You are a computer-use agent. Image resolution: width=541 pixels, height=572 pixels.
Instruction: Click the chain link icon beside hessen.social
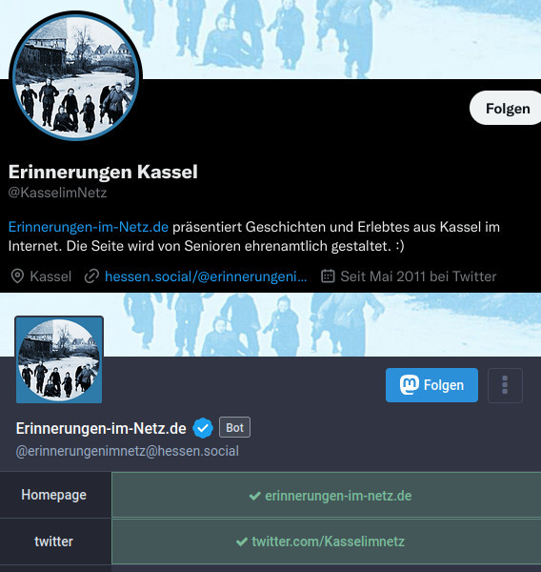click(x=91, y=276)
